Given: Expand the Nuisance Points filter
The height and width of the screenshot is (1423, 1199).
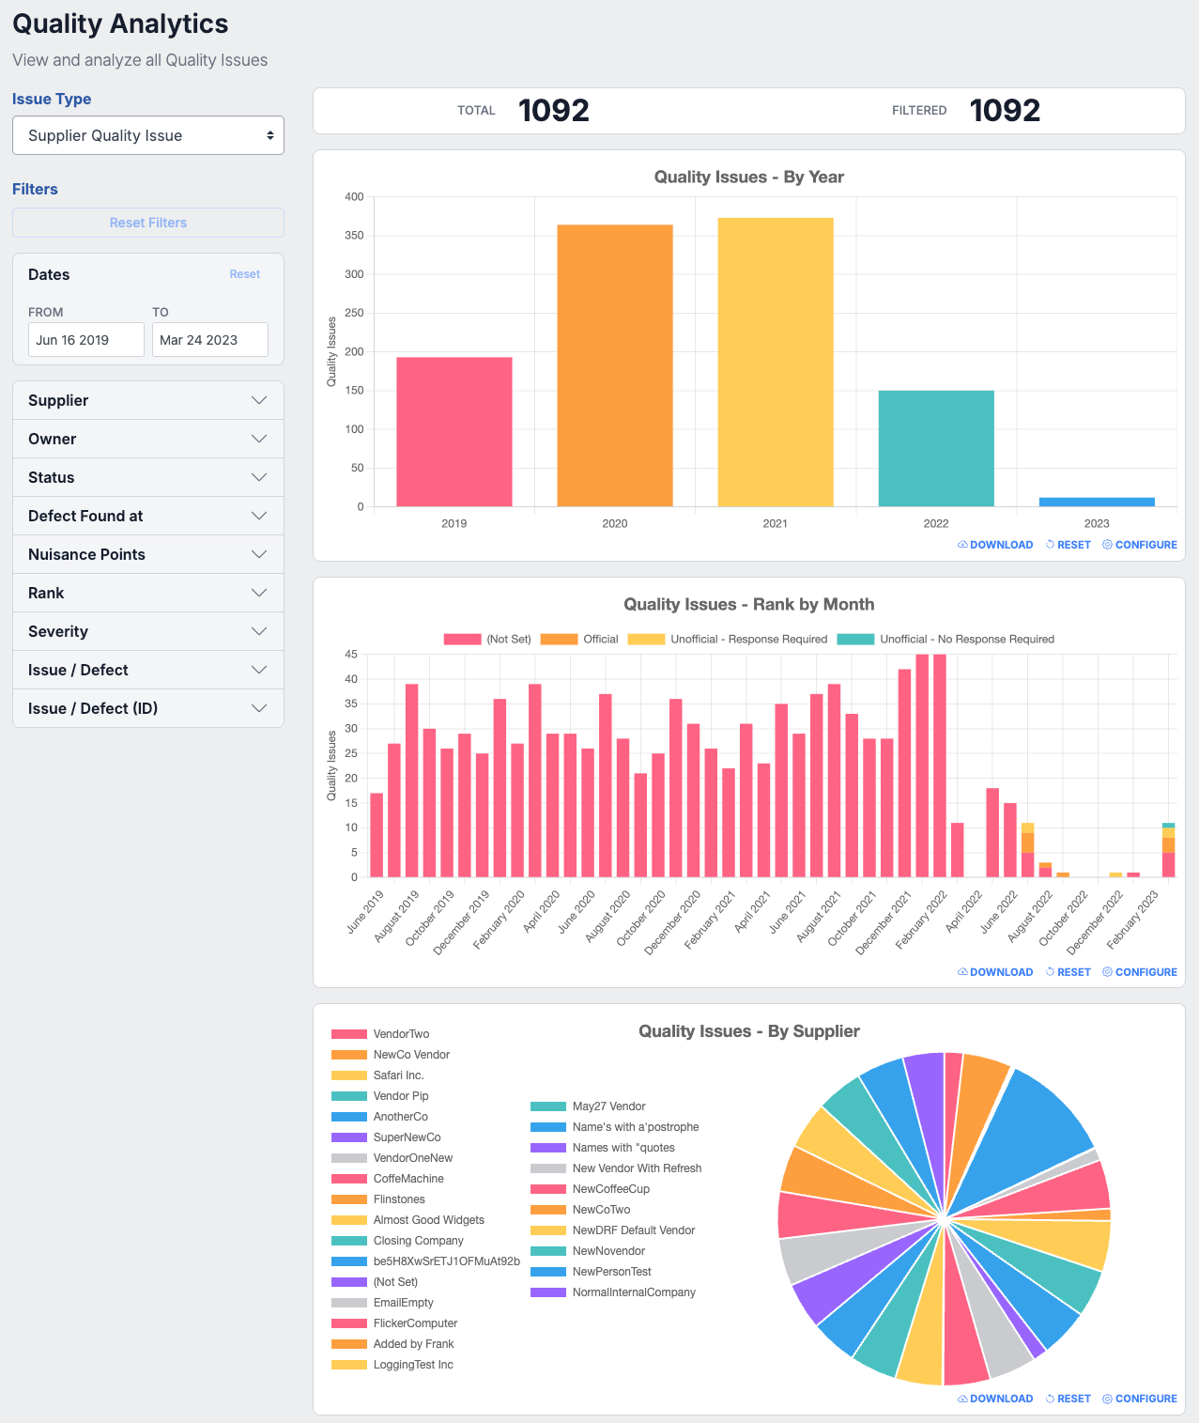Looking at the screenshot, I should pyautogui.click(x=148, y=554).
